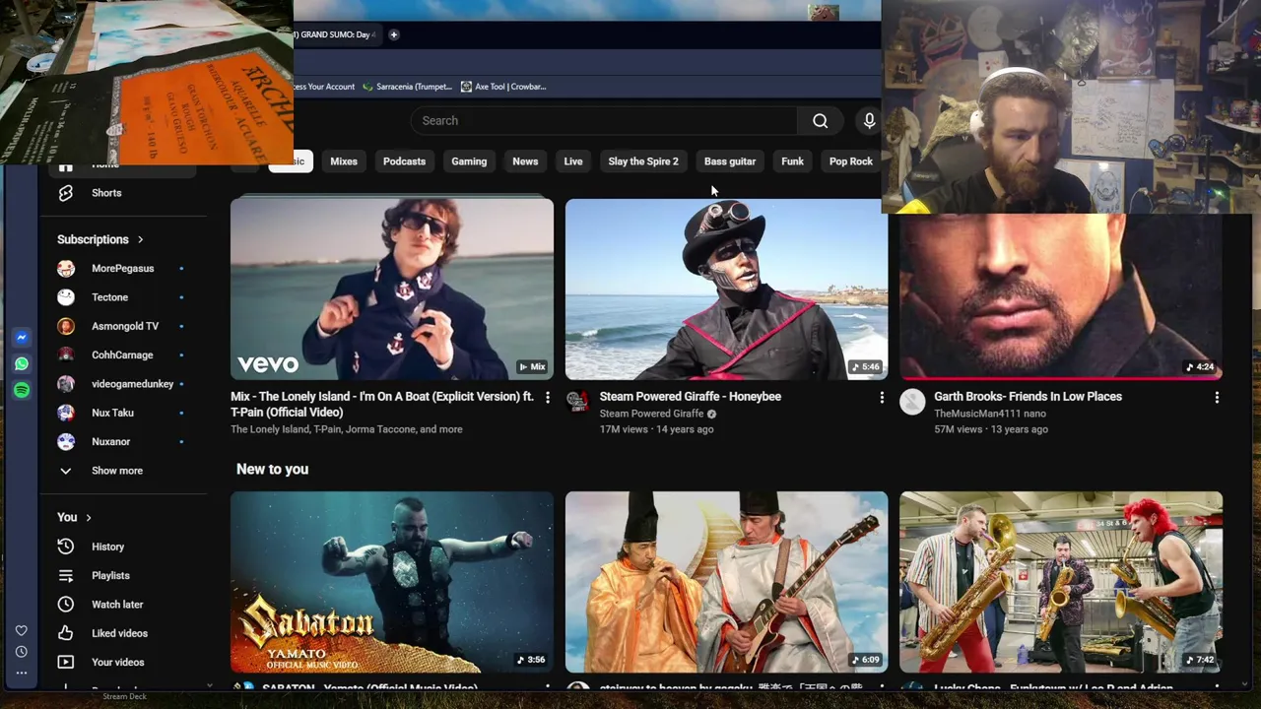Open Liked videos in sidebar
Viewport: 1261px width, 709px height.
[119, 633]
